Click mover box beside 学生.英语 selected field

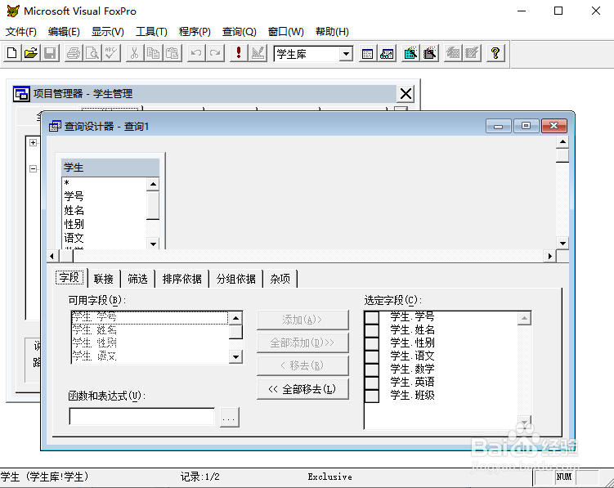point(372,383)
